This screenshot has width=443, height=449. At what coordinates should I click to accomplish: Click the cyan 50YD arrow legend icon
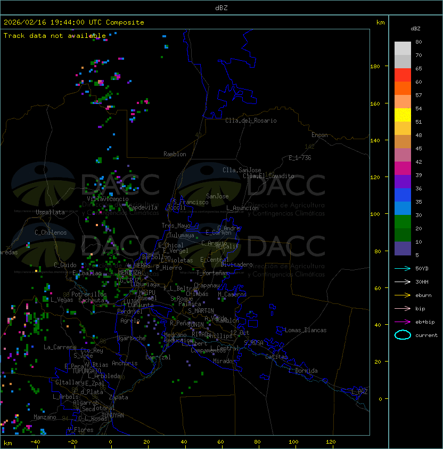pos(403,268)
